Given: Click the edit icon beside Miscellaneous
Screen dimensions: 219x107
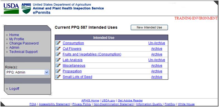Looking at the screenshot, I should (58, 65).
